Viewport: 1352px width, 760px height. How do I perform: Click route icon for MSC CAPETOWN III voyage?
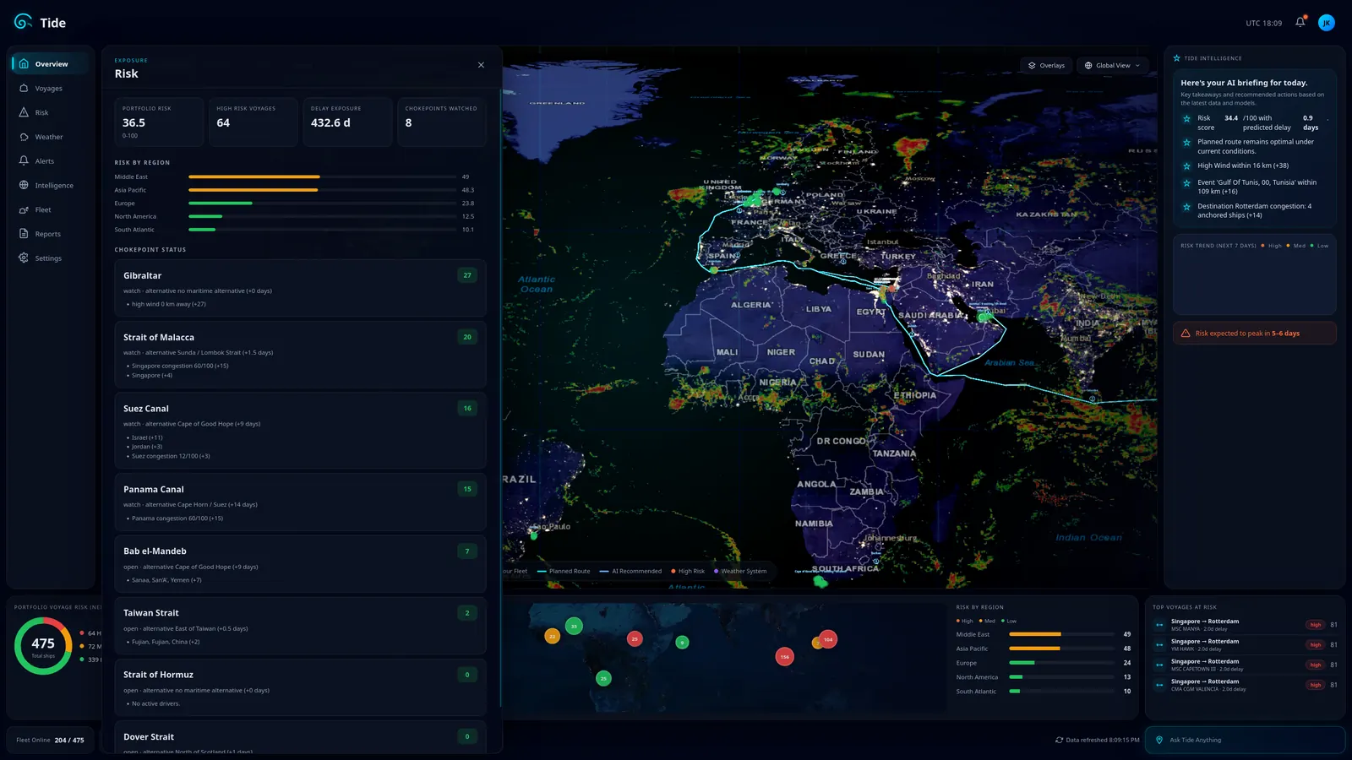click(x=1159, y=665)
